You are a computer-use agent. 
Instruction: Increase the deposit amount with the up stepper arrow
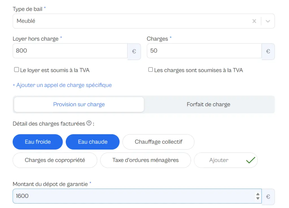pyautogui.click(x=258, y=194)
